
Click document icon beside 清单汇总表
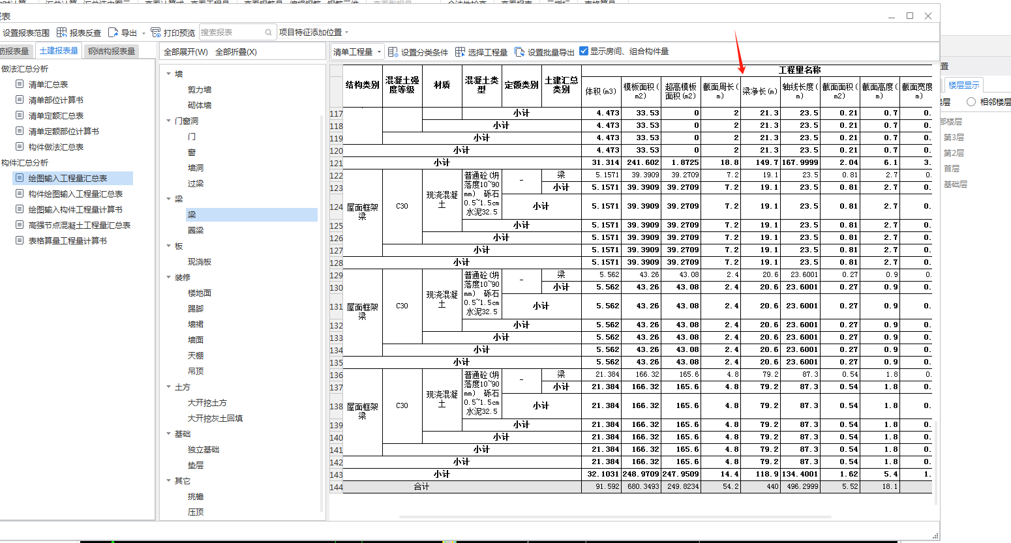pos(20,84)
